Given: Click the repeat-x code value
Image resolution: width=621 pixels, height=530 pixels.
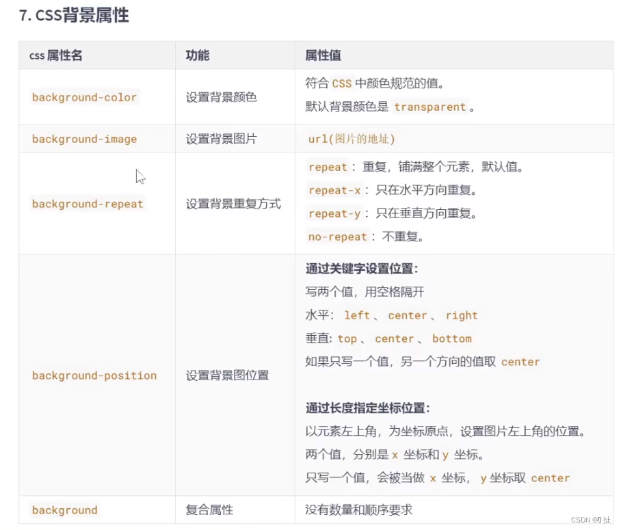Looking at the screenshot, I should pos(334,191).
